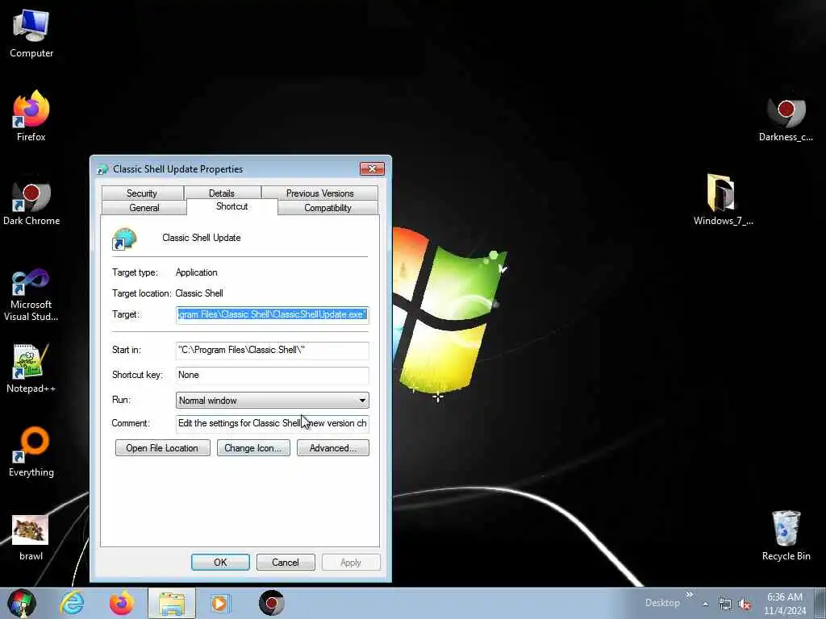
Task: Click the Comment text field
Action: (x=273, y=423)
